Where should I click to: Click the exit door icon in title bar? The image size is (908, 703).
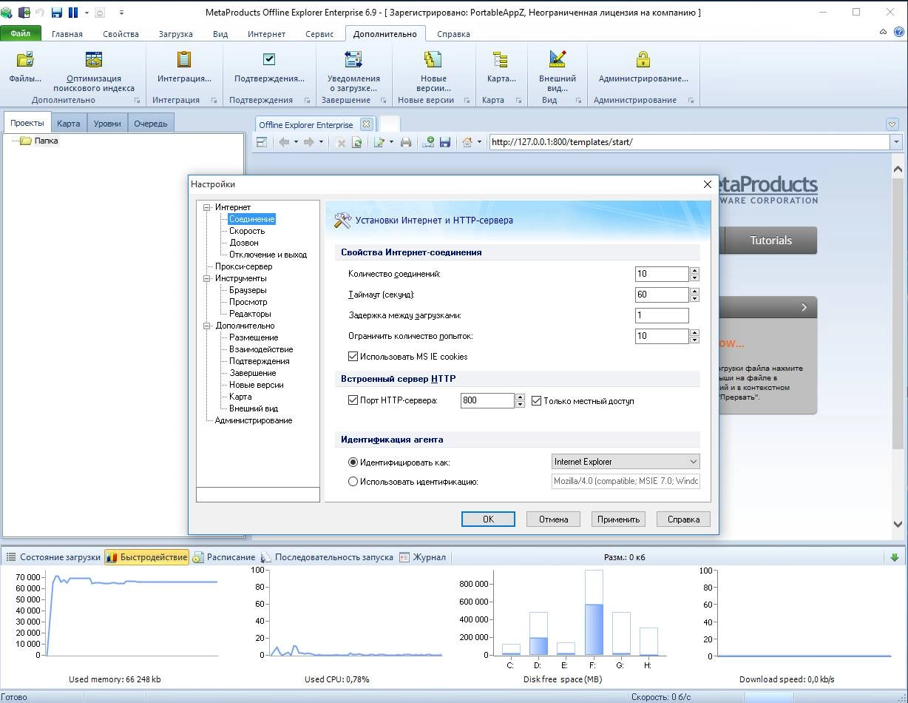(x=24, y=13)
